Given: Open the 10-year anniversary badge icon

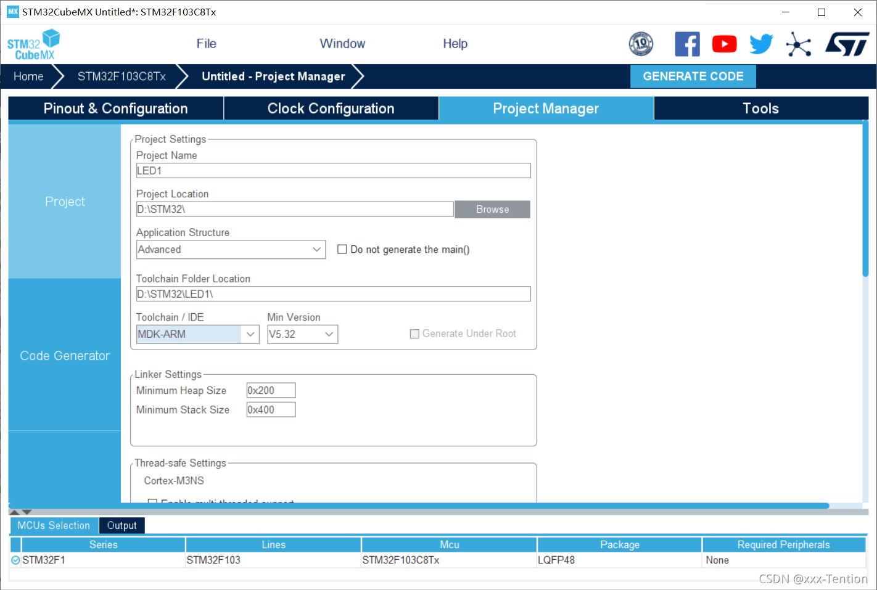Looking at the screenshot, I should (641, 44).
